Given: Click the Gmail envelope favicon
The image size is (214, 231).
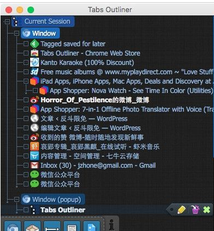Looking at the screenshot, I should 35,166.
